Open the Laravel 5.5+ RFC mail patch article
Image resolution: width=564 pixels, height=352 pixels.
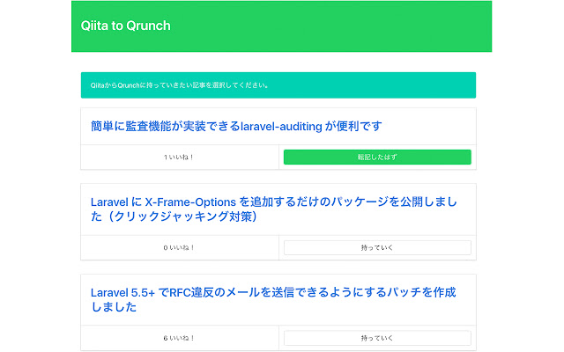(273, 299)
